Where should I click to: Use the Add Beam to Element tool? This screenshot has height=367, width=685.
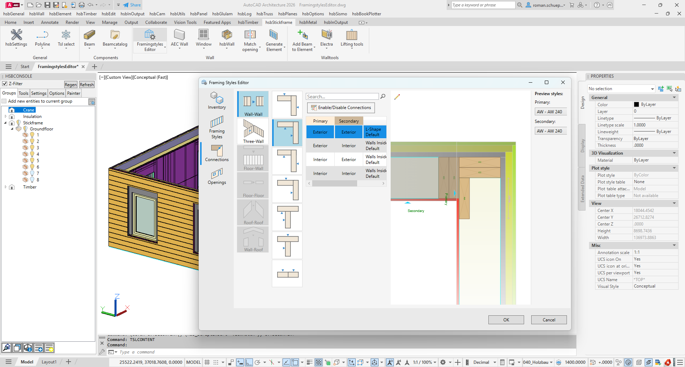(303, 40)
